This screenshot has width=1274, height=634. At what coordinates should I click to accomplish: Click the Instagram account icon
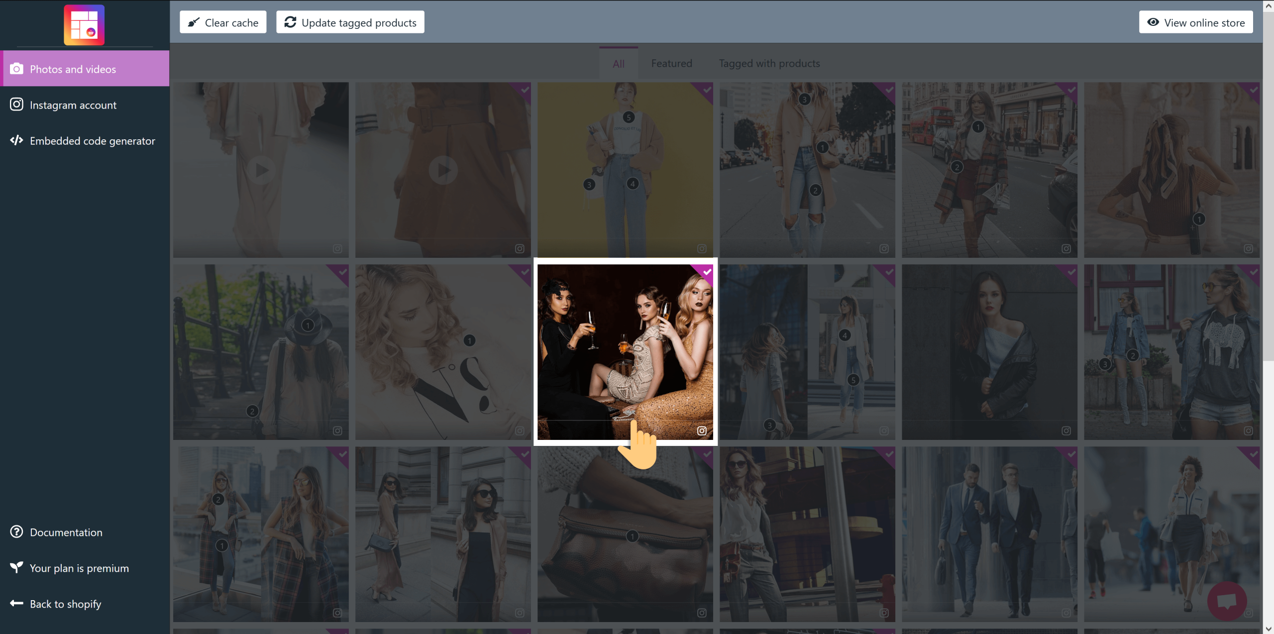[16, 105]
